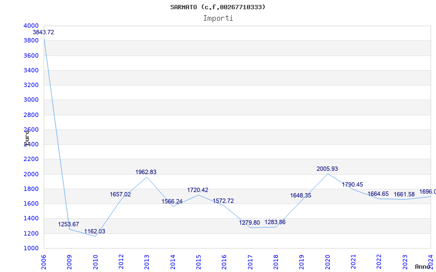Screen dimensions: 436x272
Task: Click the 2012 tick on the year axis
Action: pos(121,261)
